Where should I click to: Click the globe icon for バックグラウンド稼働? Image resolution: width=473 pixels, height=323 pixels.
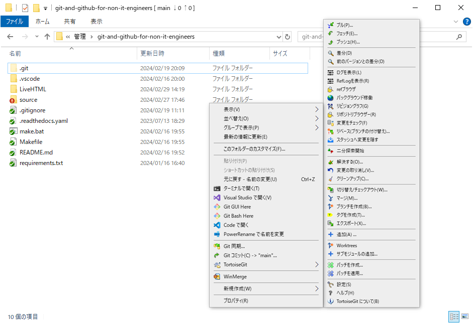(x=331, y=98)
